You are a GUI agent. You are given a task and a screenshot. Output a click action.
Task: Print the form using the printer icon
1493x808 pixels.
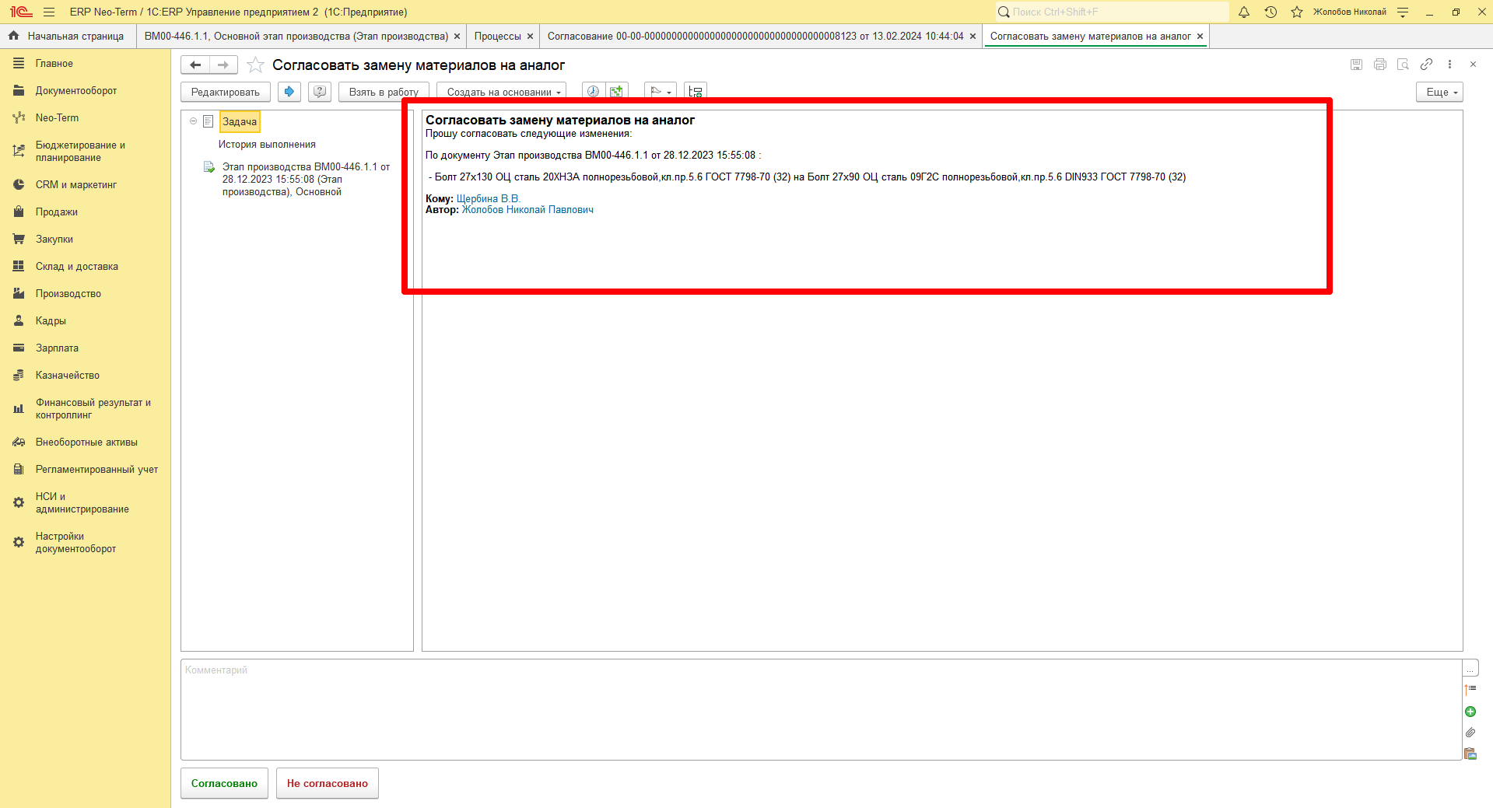1379,65
